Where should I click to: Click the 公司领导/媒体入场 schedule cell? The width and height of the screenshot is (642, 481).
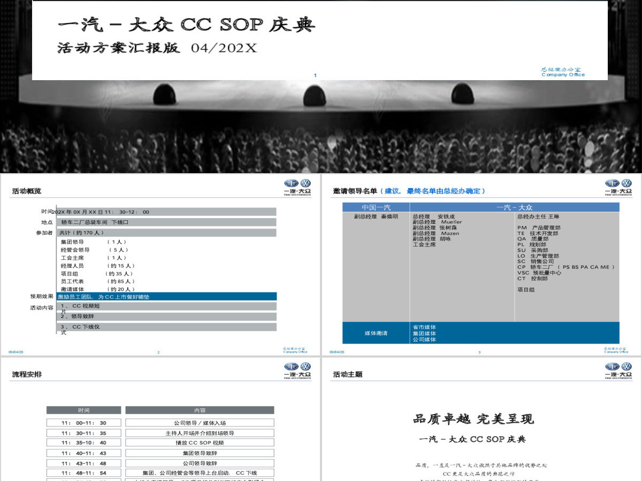200,422
